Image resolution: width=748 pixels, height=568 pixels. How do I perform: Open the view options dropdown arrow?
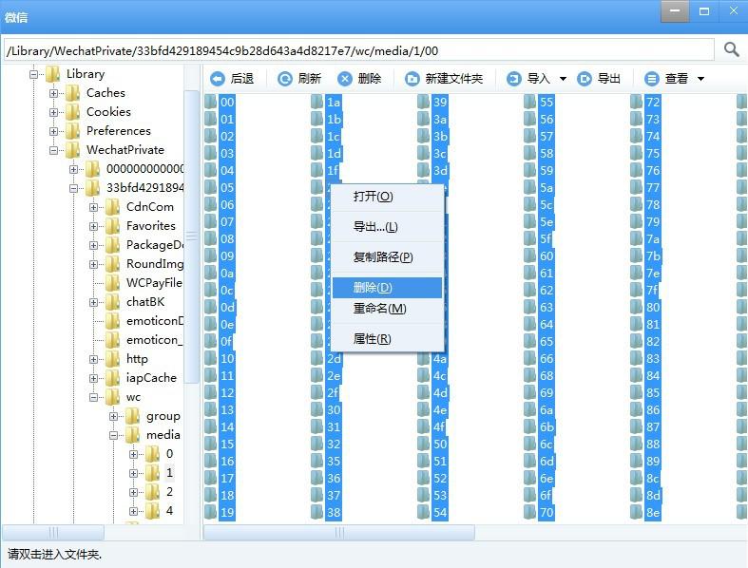[701, 79]
